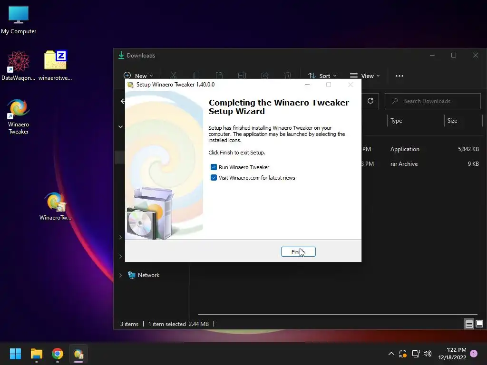This screenshot has height=365, width=487.
Task: Click Share icon in Downloads toolbar
Action: pyautogui.click(x=265, y=76)
